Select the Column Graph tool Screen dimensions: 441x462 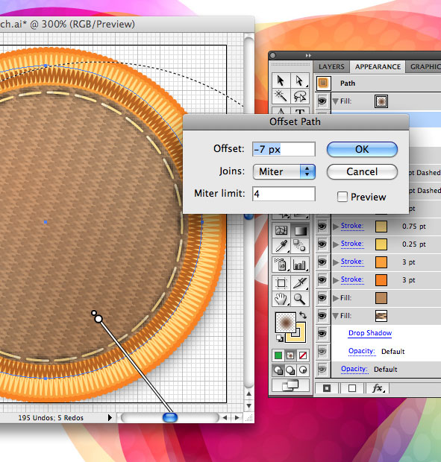pos(300,265)
